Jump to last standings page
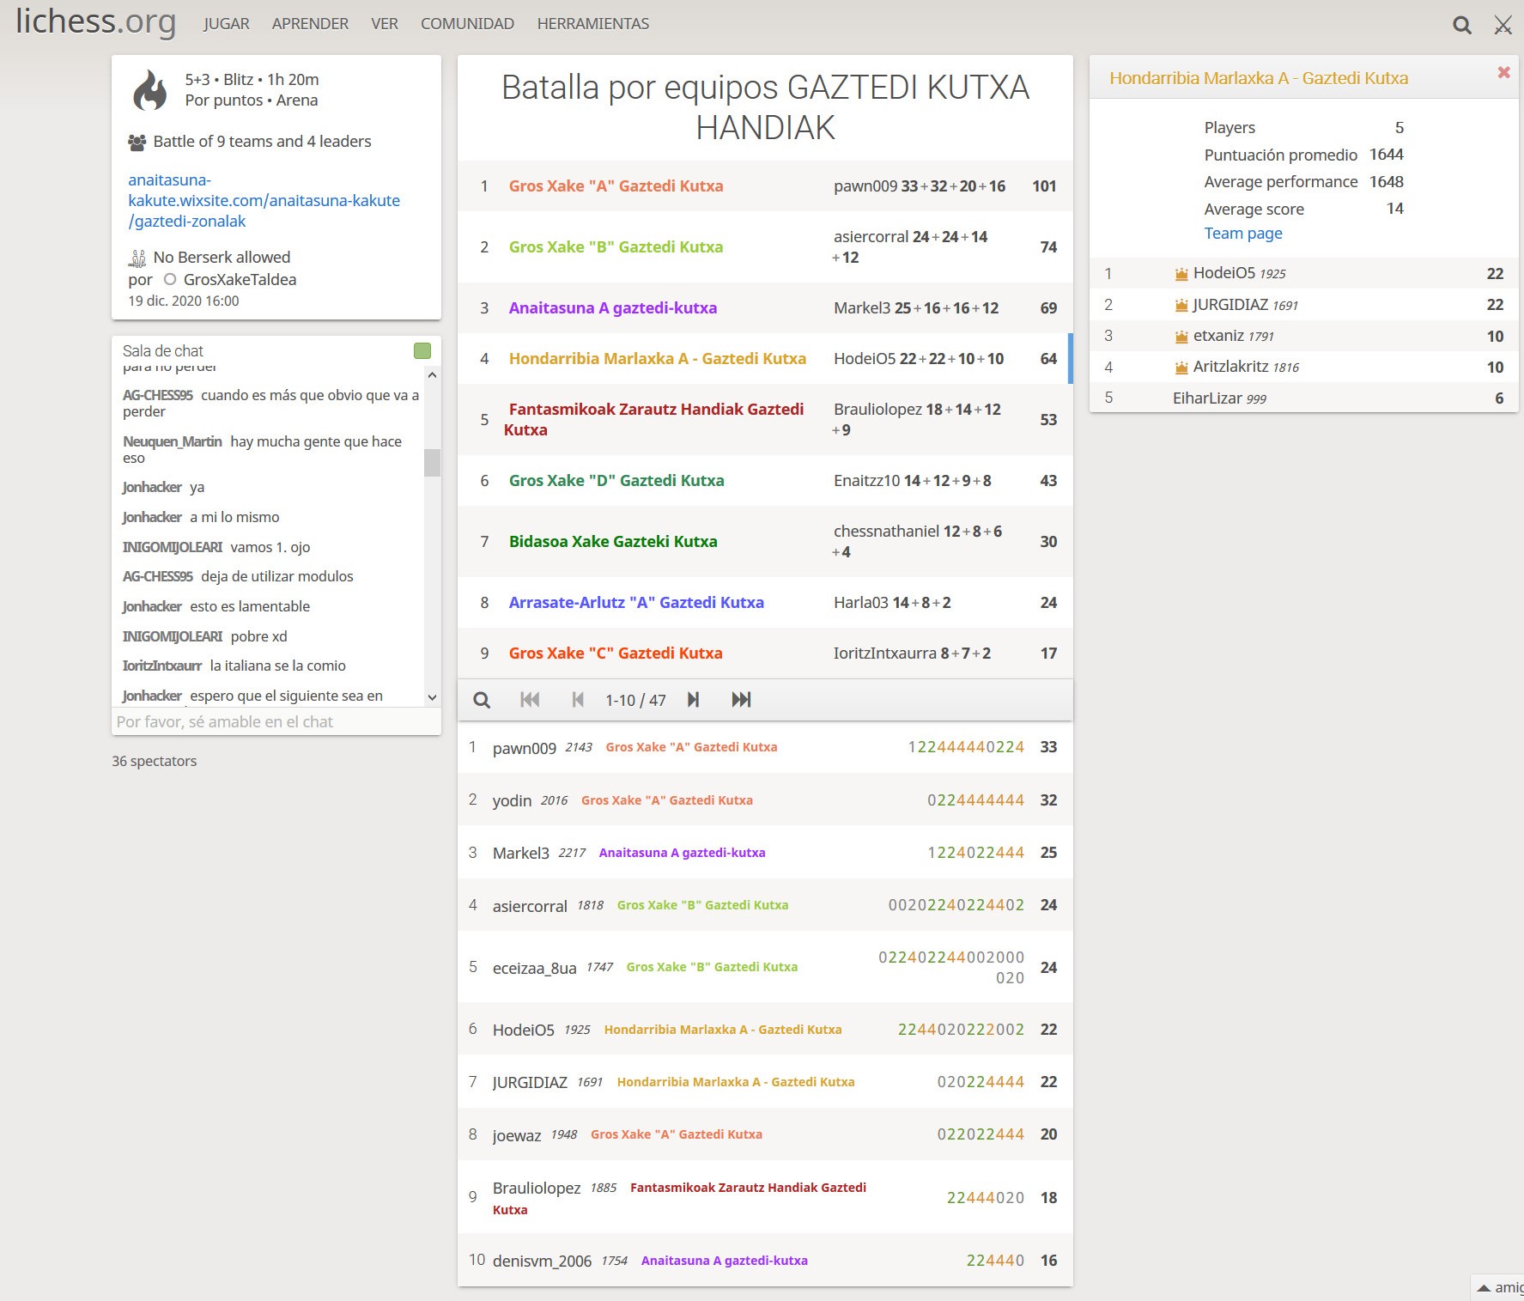1524x1301 pixels. pos(741,700)
